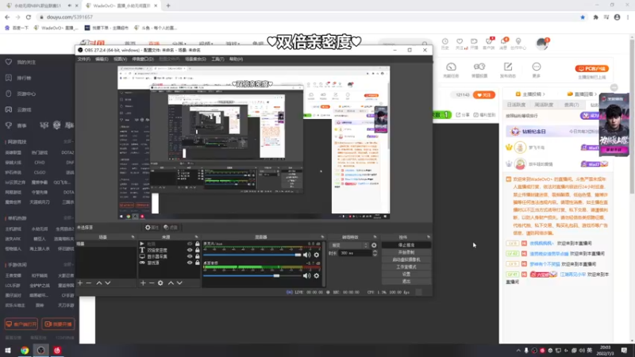Viewport: 635px width, 357px height.
Task: Click 启动虚拟摄像机 button in OBS
Action: tap(406, 259)
